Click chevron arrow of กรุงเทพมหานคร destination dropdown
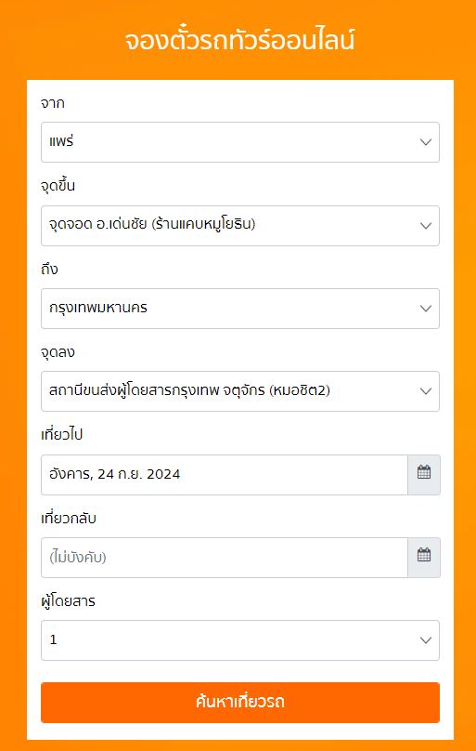The height and width of the screenshot is (751, 476). coord(425,309)
